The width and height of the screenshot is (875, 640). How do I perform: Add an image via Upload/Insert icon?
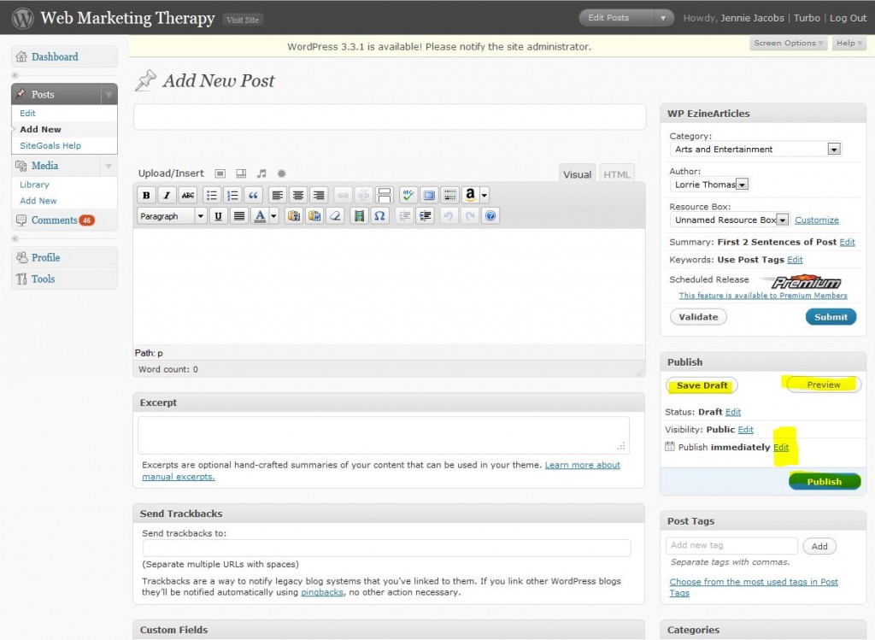(220, 173)
